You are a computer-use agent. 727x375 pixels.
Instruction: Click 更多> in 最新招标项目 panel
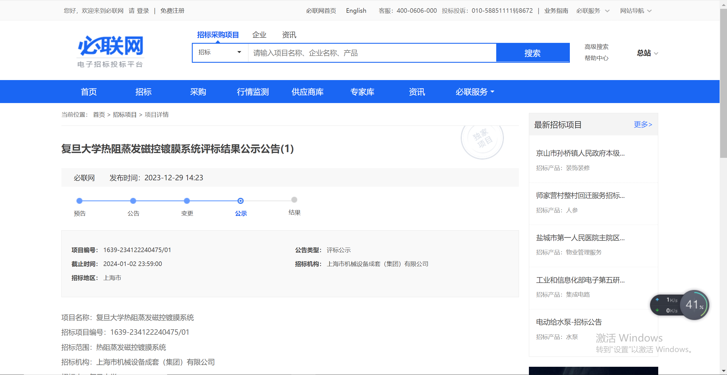[643, 125]
